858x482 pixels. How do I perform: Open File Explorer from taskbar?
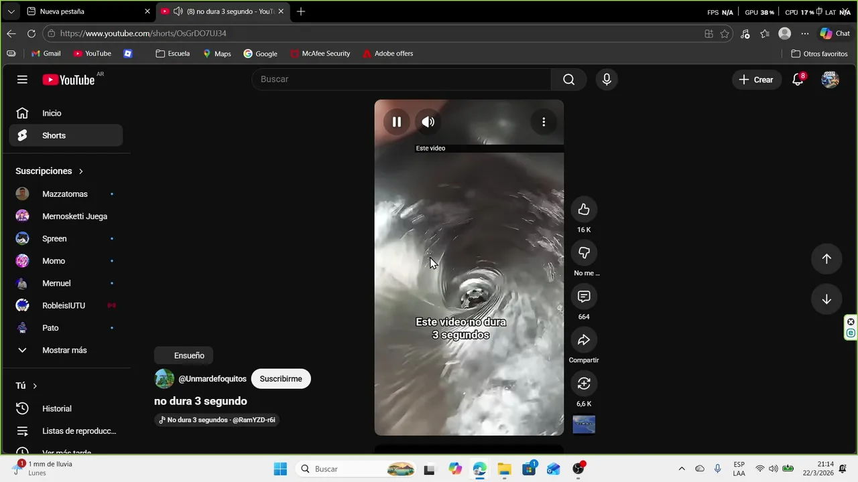(504, 469)
